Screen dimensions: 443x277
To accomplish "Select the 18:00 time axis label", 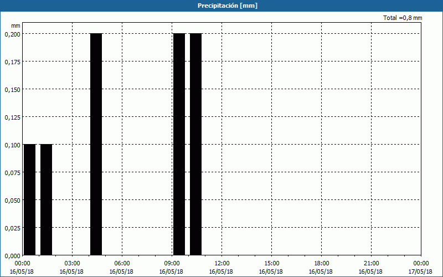I will click(322, 264).
